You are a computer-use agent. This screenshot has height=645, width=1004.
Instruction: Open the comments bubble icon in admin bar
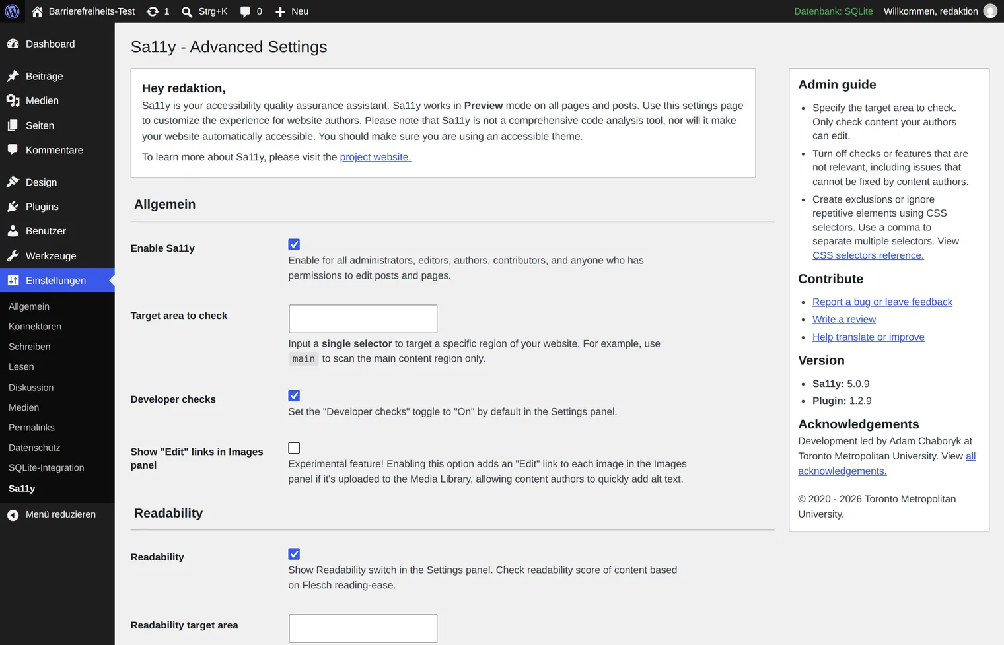click(245, 11)
